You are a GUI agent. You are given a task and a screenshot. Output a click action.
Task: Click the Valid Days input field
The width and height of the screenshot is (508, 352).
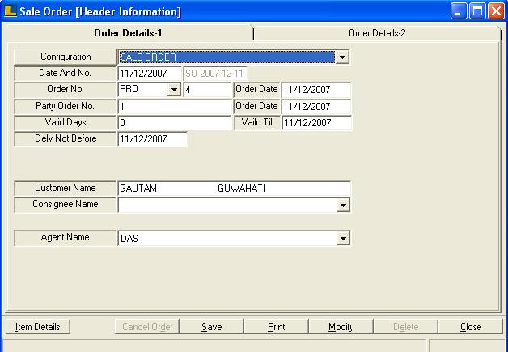click(175, 123)
